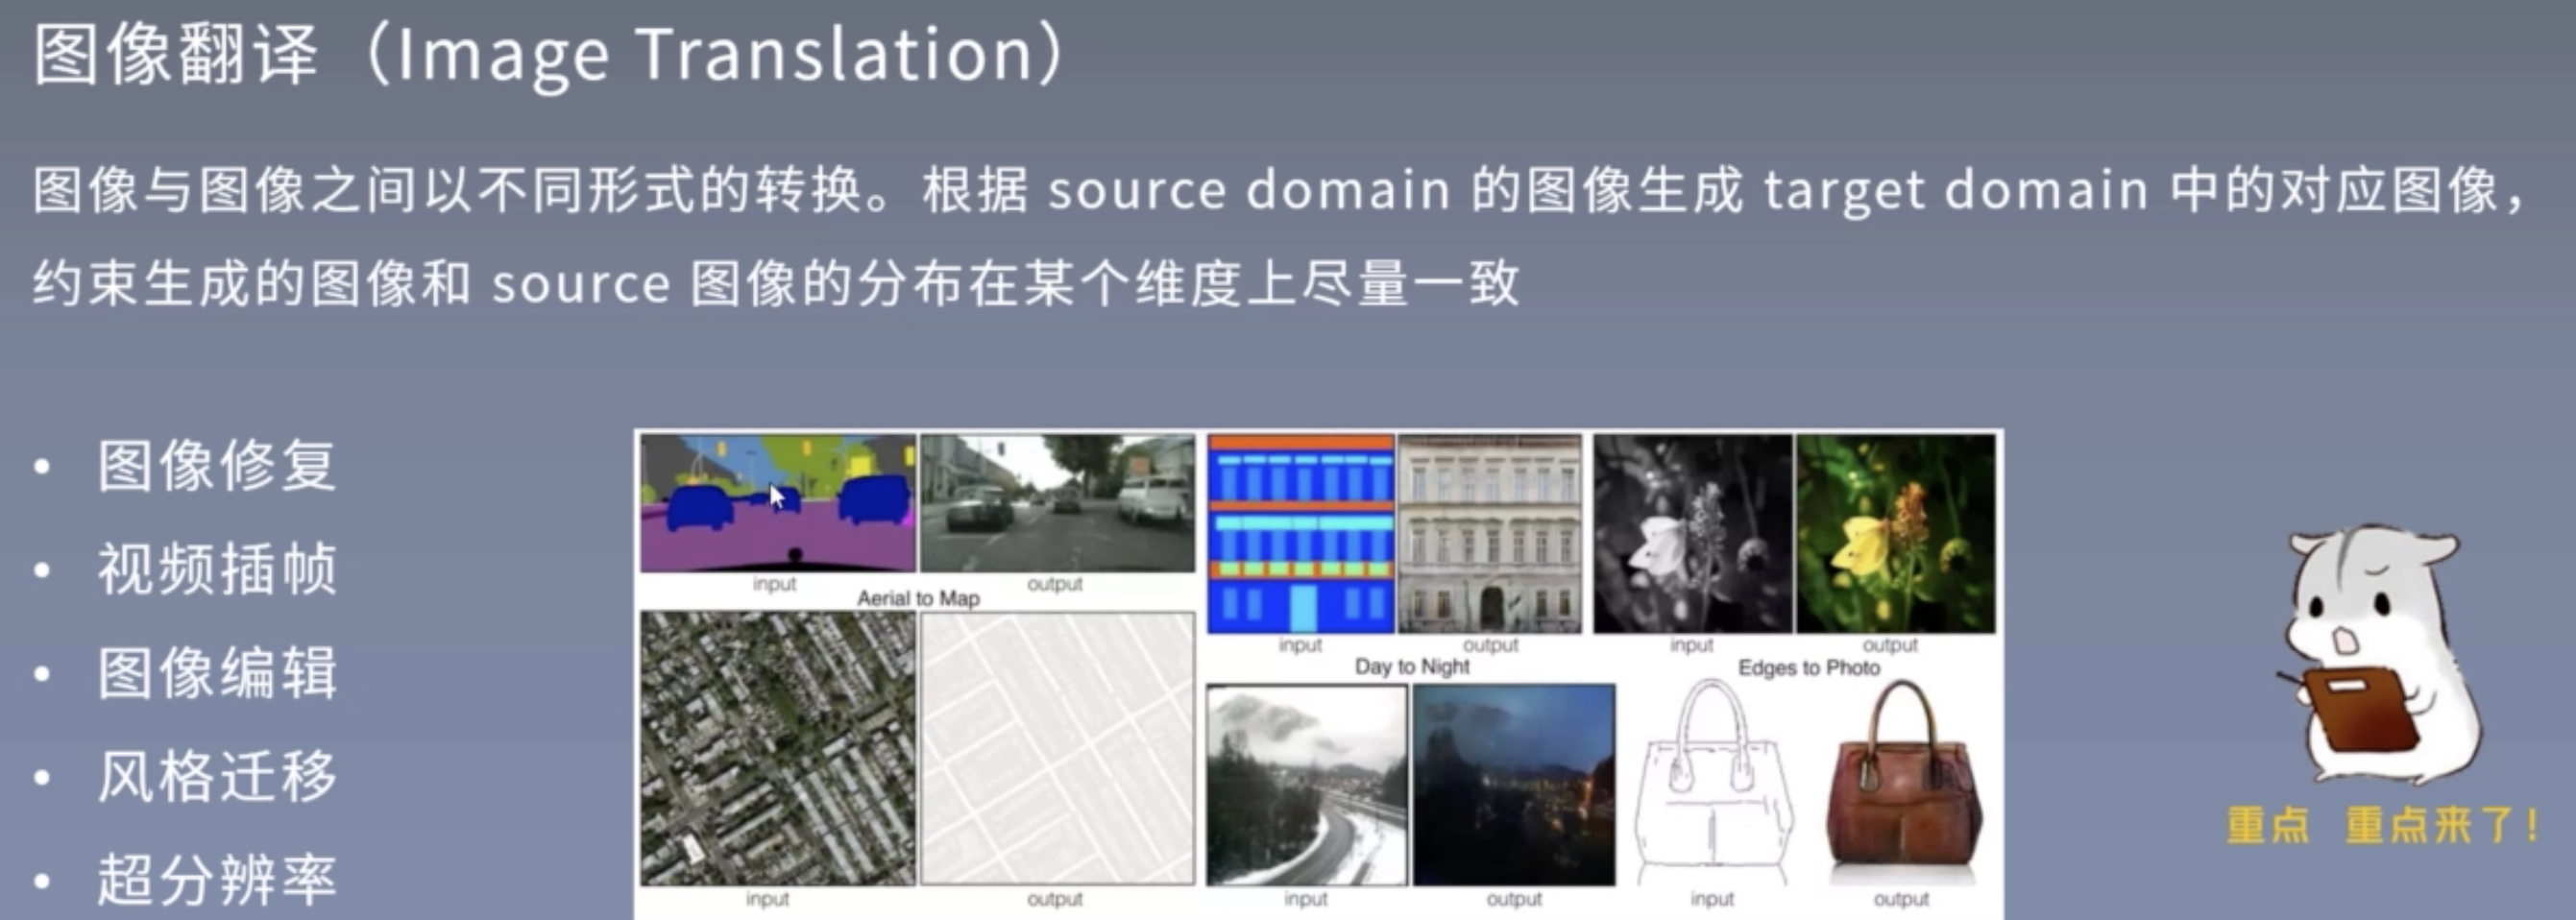Click the 图像修复 bullet item
The image size is (2576, 920).
(217, 465)
